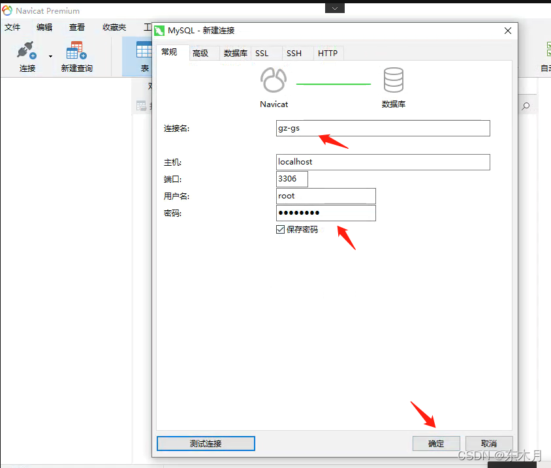
Task: Click the 连接名 field containing gz-gs
Action: pos(383,128)
